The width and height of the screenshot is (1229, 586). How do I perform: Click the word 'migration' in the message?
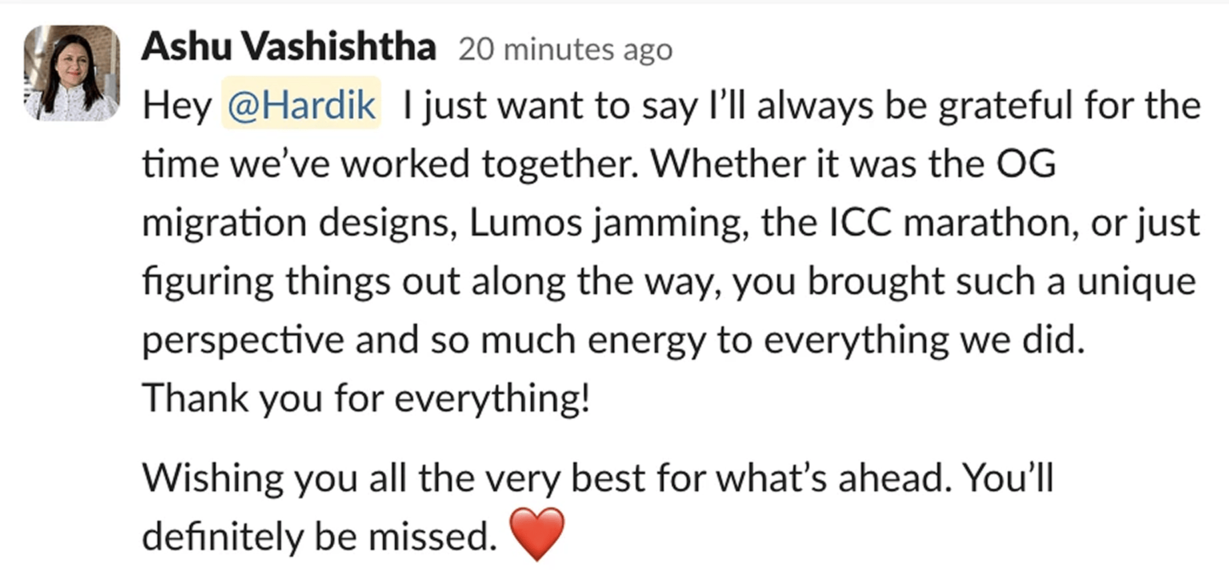pos(224,222)
